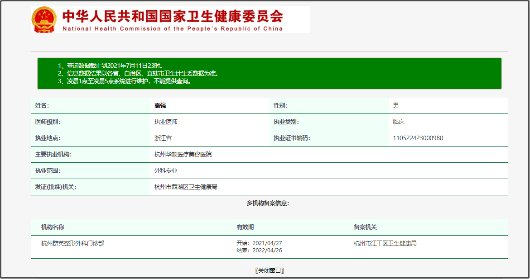Click the 发证(批准)机关 label
The height and width of the screenshot is (279, 530).
56,187
